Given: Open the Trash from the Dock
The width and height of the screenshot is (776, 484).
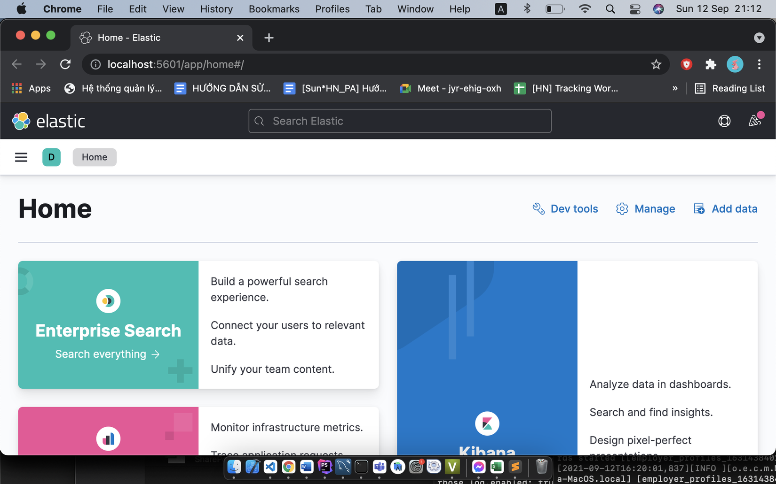Looking at the screenshot, I should coord(542,467).
